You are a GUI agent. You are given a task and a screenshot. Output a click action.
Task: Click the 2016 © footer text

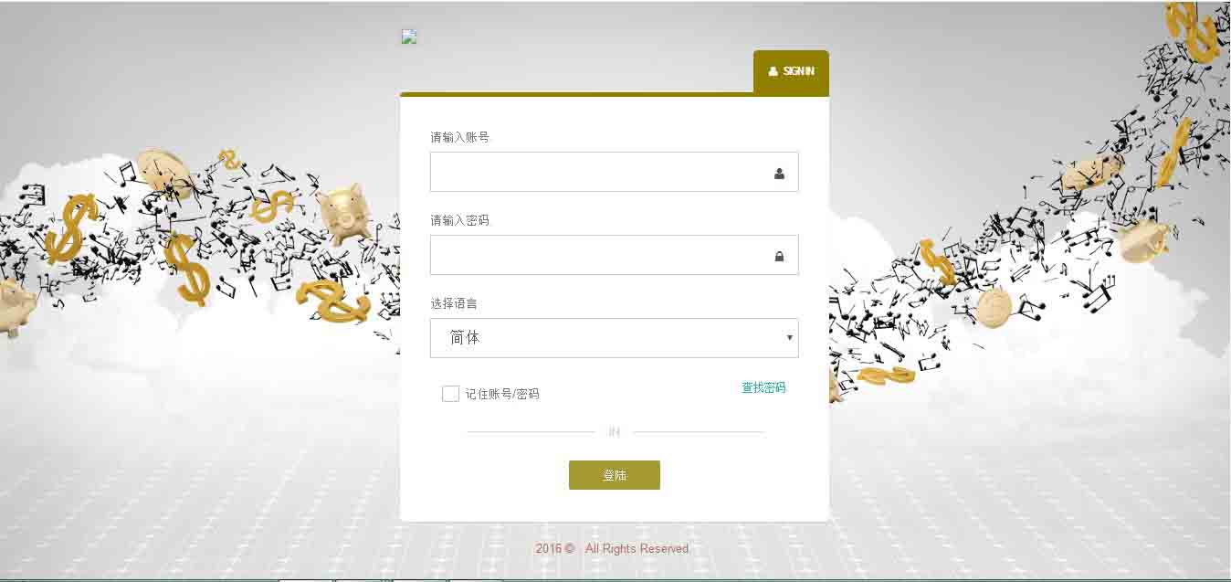pos(554,549)
